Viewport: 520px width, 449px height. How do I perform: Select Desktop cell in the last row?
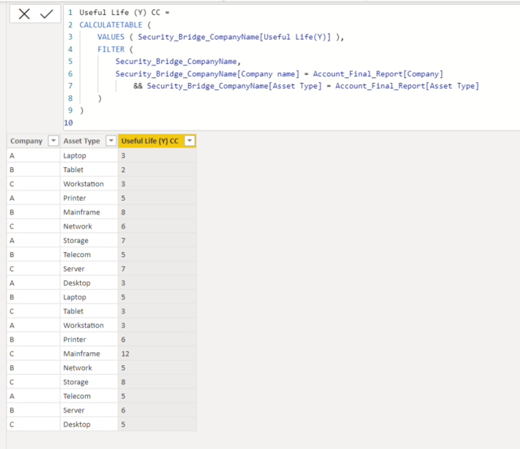point(89,424)
